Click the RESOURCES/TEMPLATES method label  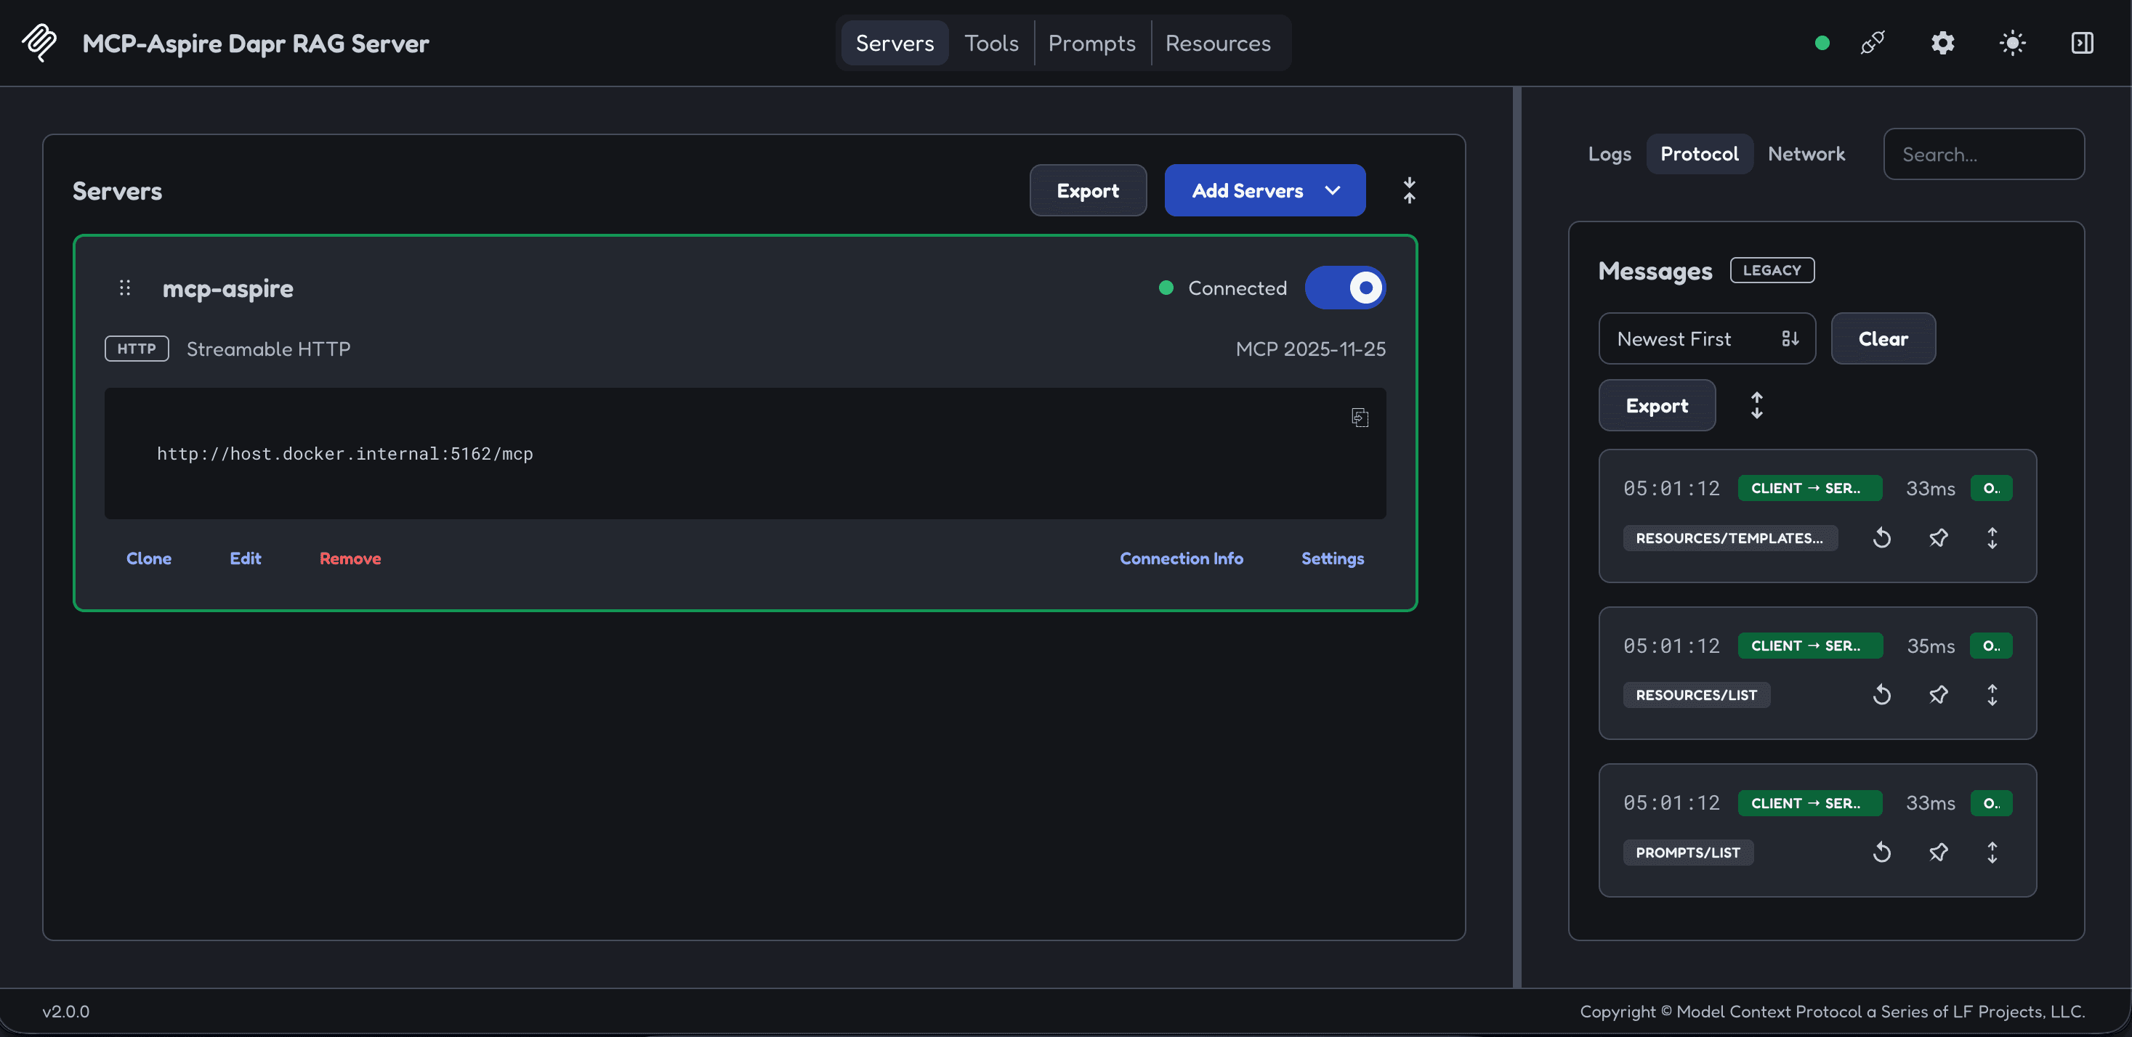pyautogui.click(x=1729, y=537)
